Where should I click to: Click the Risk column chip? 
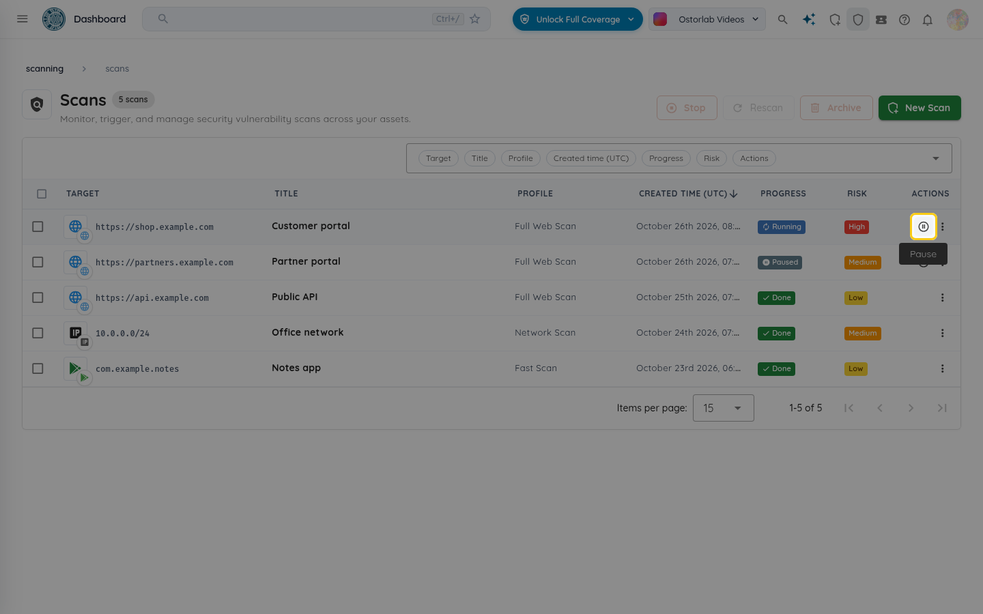point(711,158)
